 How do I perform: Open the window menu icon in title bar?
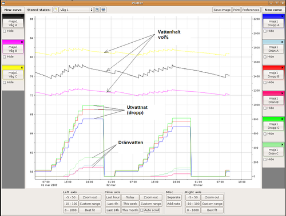pos(3,3)
